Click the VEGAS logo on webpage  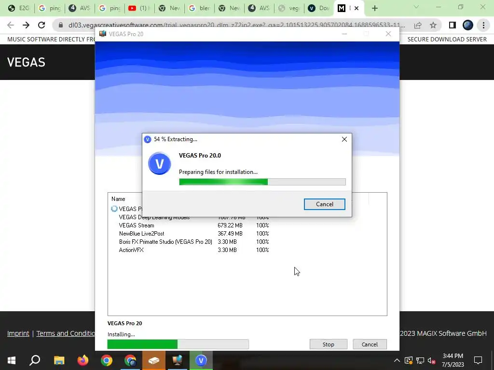[x=26, y=62]
